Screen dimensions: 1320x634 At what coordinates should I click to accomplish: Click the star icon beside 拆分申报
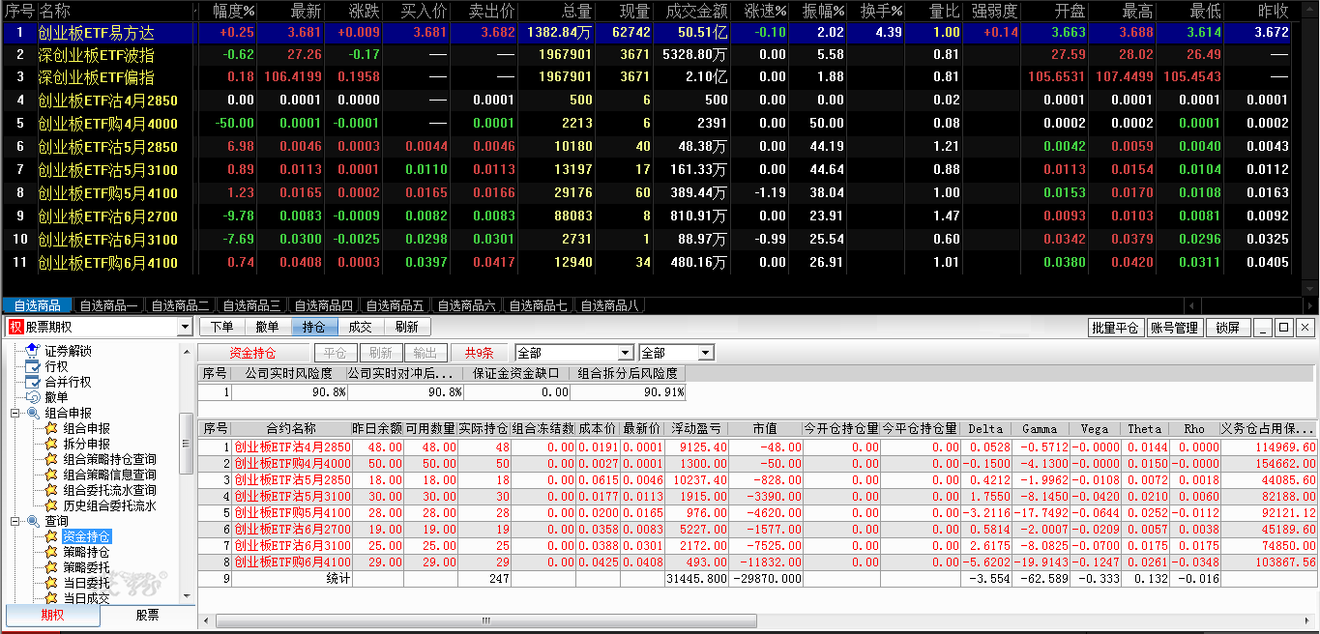click(51, 444)
